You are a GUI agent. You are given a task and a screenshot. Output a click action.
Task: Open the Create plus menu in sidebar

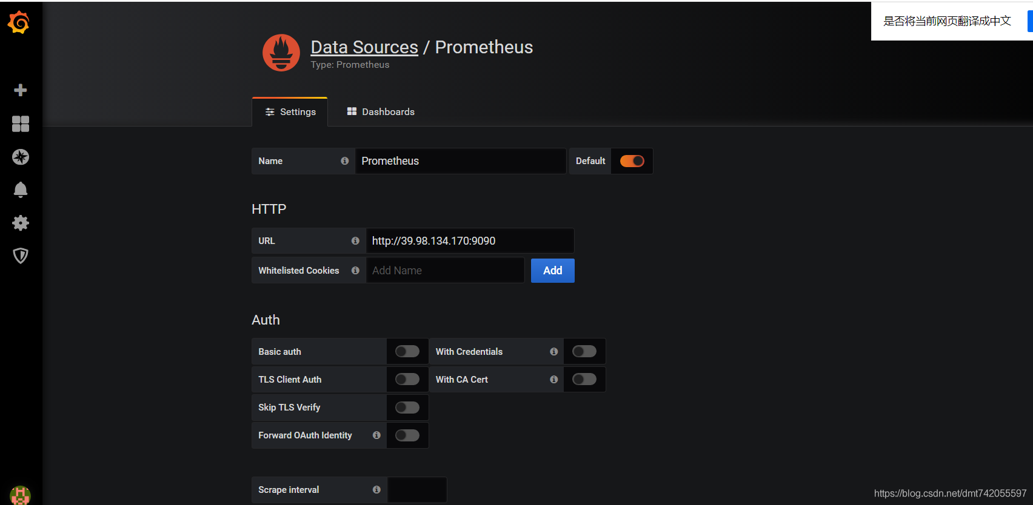(x=21, y=90)
